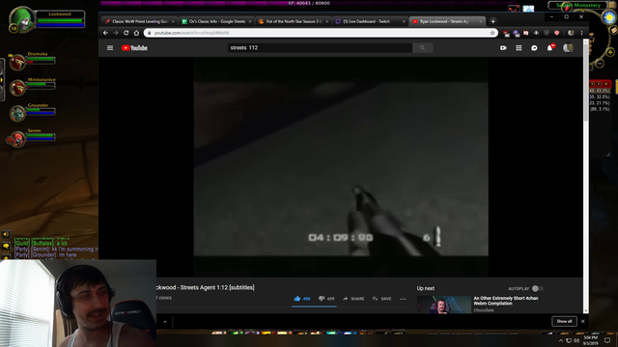Select party member Grounder's portrait
Viewport: 618px width, 347px height.
tap(17, 114)
